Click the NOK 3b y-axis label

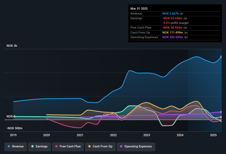click(12, 46)
